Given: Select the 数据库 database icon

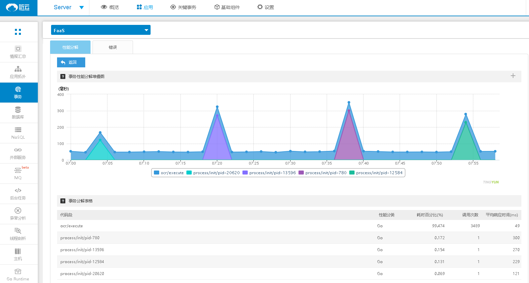Looking at the screenshot, I should (x=18, y=112).
